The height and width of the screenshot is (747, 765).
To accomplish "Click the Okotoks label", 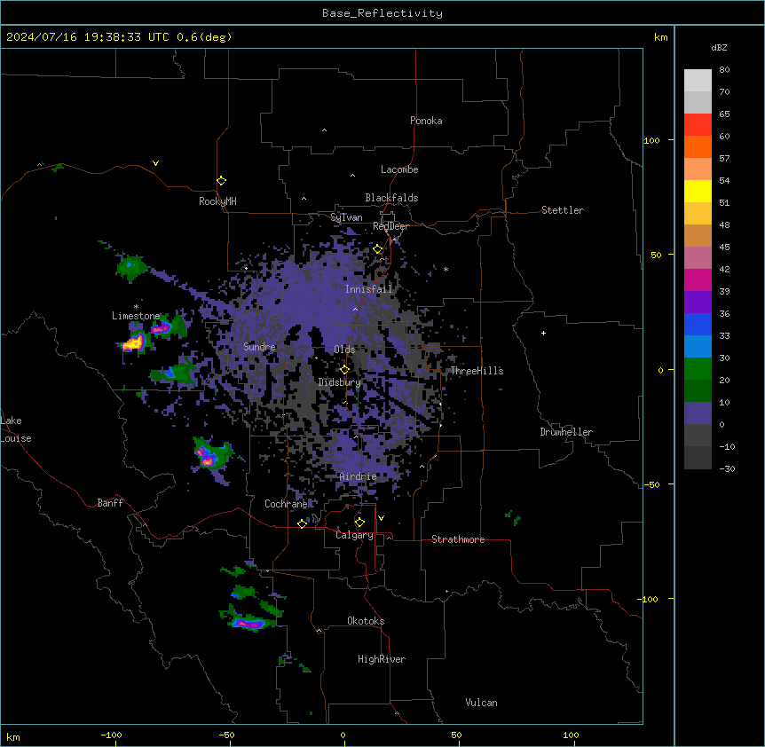I will coord(366,621).
